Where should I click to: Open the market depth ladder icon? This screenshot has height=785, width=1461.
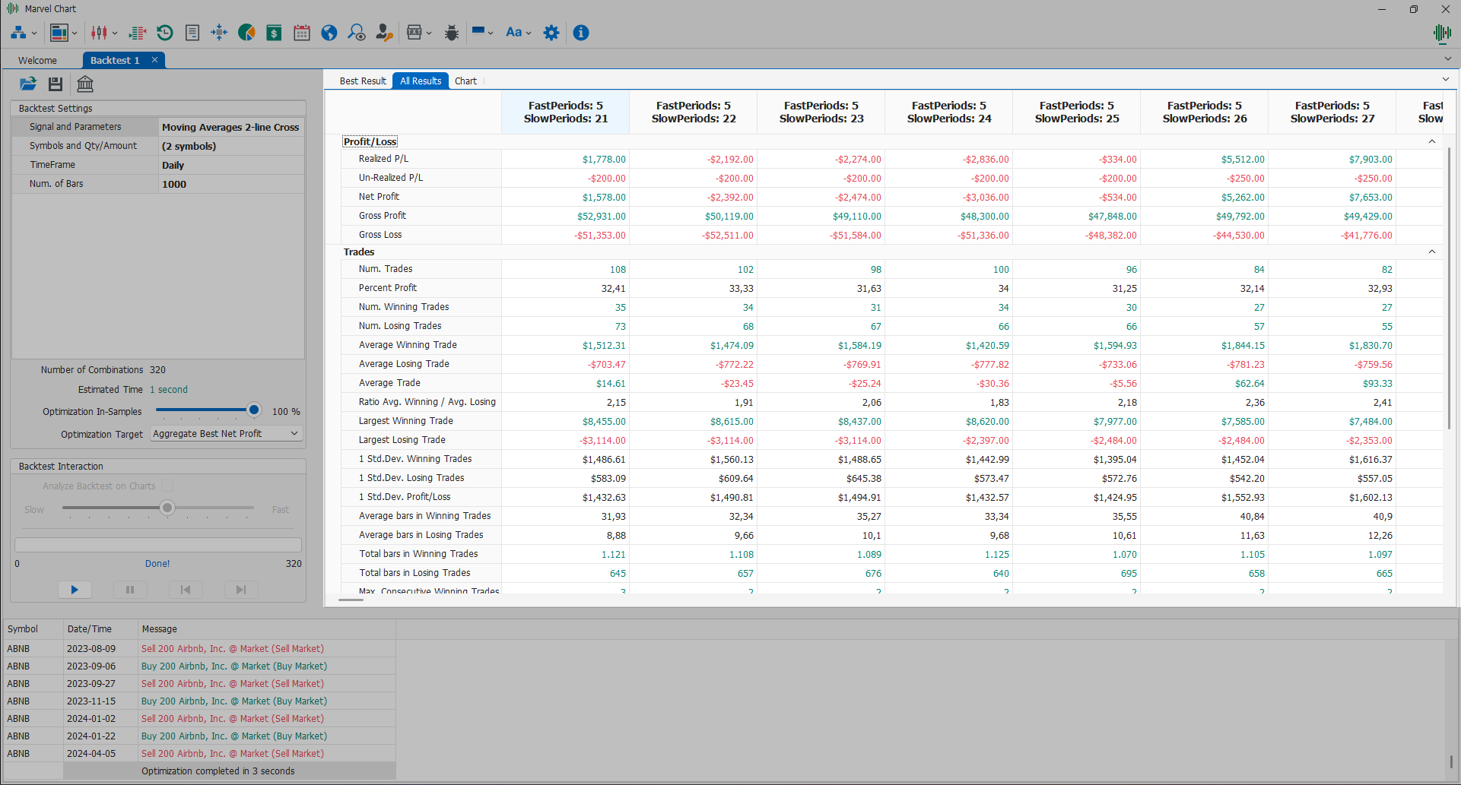[x=138, y=33]
